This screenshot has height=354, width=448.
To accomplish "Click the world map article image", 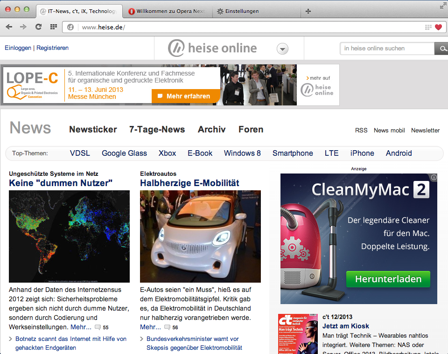I will tap(69, 236).
